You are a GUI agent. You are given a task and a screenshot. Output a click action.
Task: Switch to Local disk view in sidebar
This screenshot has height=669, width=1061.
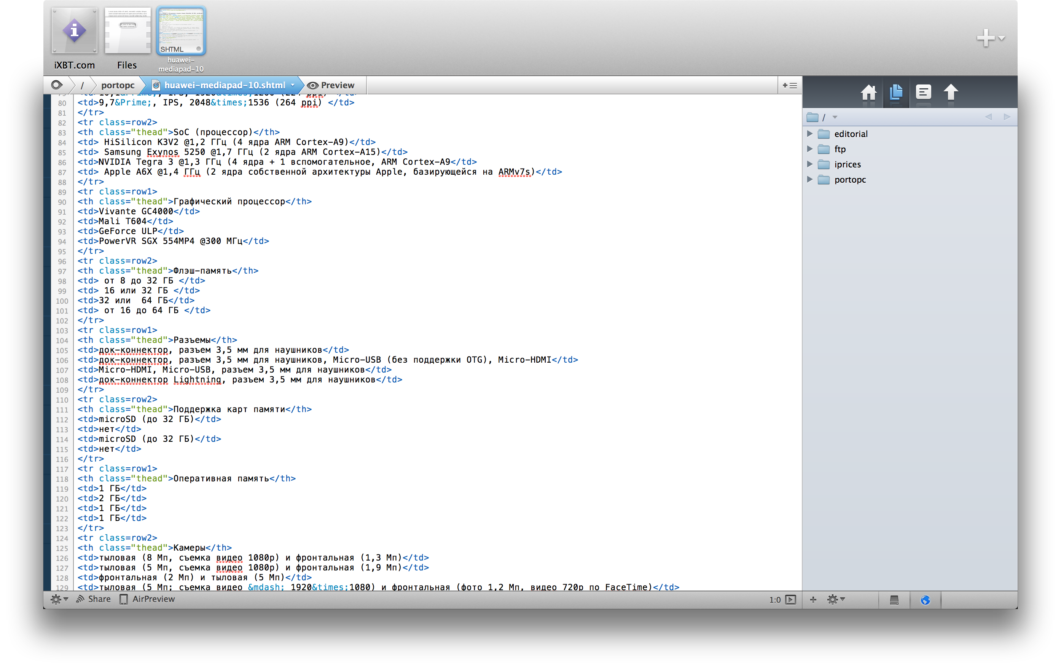click(x=894, y=600)
